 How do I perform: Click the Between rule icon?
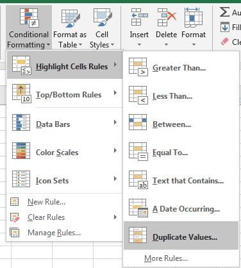(x=138, y=122)
